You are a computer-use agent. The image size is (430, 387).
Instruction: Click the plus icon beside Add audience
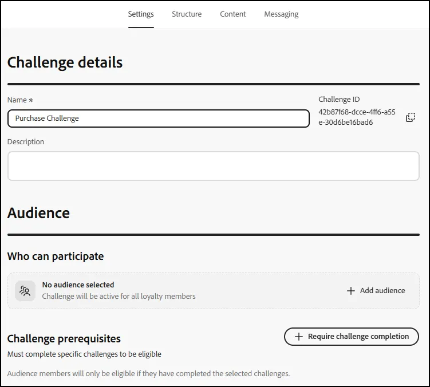[x=351, y=291]
